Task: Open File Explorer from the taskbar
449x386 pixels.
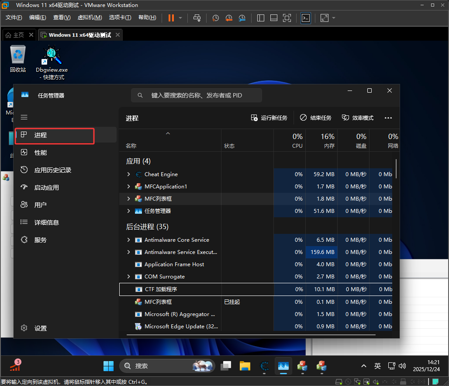Action: coord(245,366)
